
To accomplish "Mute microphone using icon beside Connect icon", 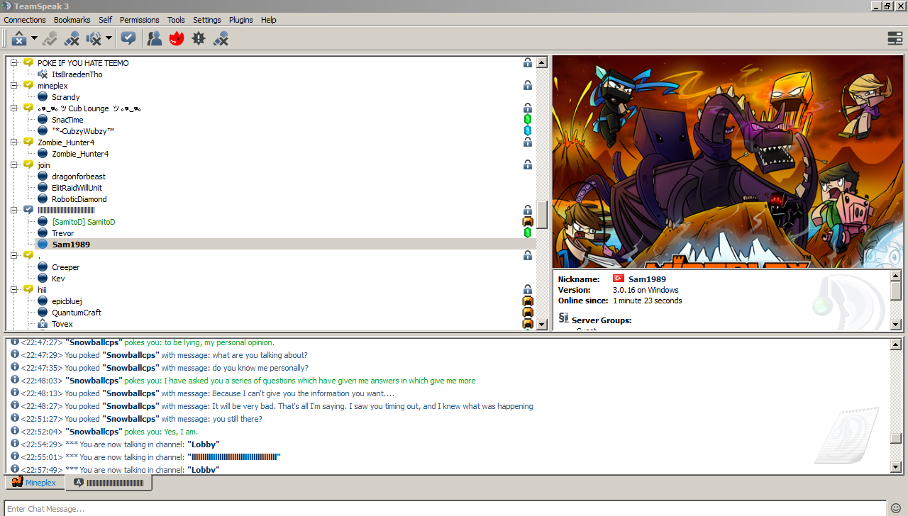I will pyautogui.click(x=72, y=38).
